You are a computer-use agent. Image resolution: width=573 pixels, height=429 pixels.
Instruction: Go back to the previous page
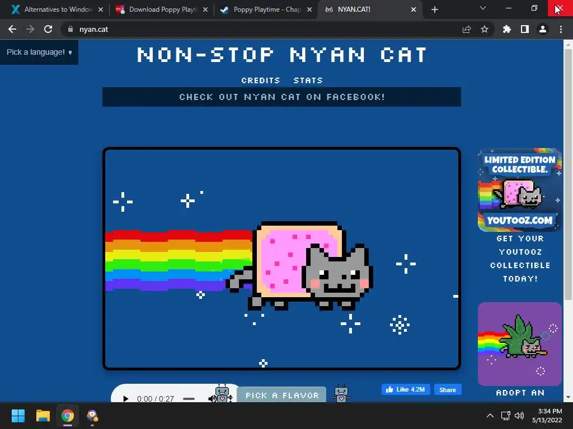pos(12,29)
